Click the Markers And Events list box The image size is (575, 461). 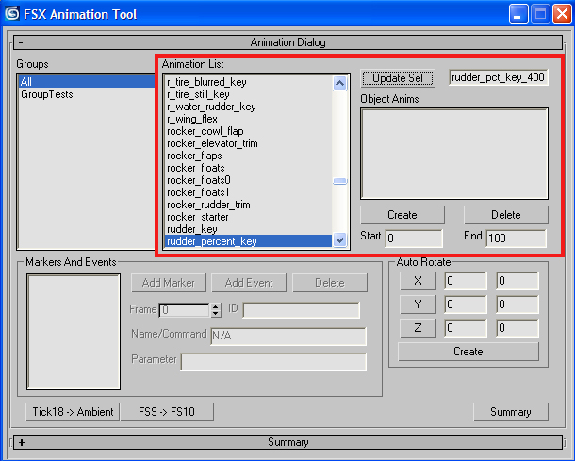[74, 332]
